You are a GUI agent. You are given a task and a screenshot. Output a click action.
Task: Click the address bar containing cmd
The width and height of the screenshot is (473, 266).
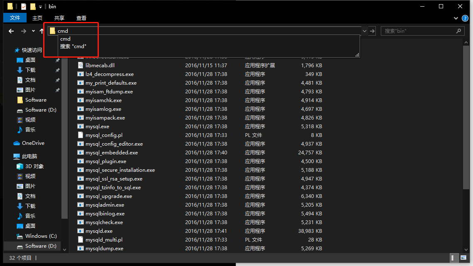pyautogui.click(x=205, y=31)
